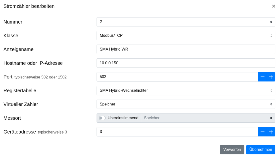Click the Virtueller Zähler label text
Screen dimensions: 279x158
pos(21,104)
